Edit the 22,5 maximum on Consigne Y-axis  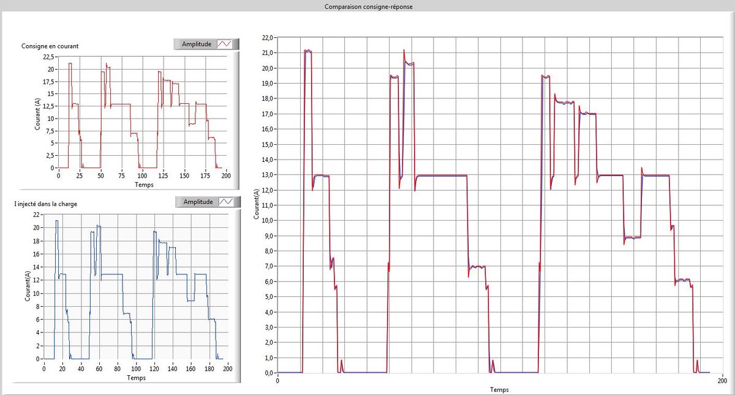click(x=47, y=57)
